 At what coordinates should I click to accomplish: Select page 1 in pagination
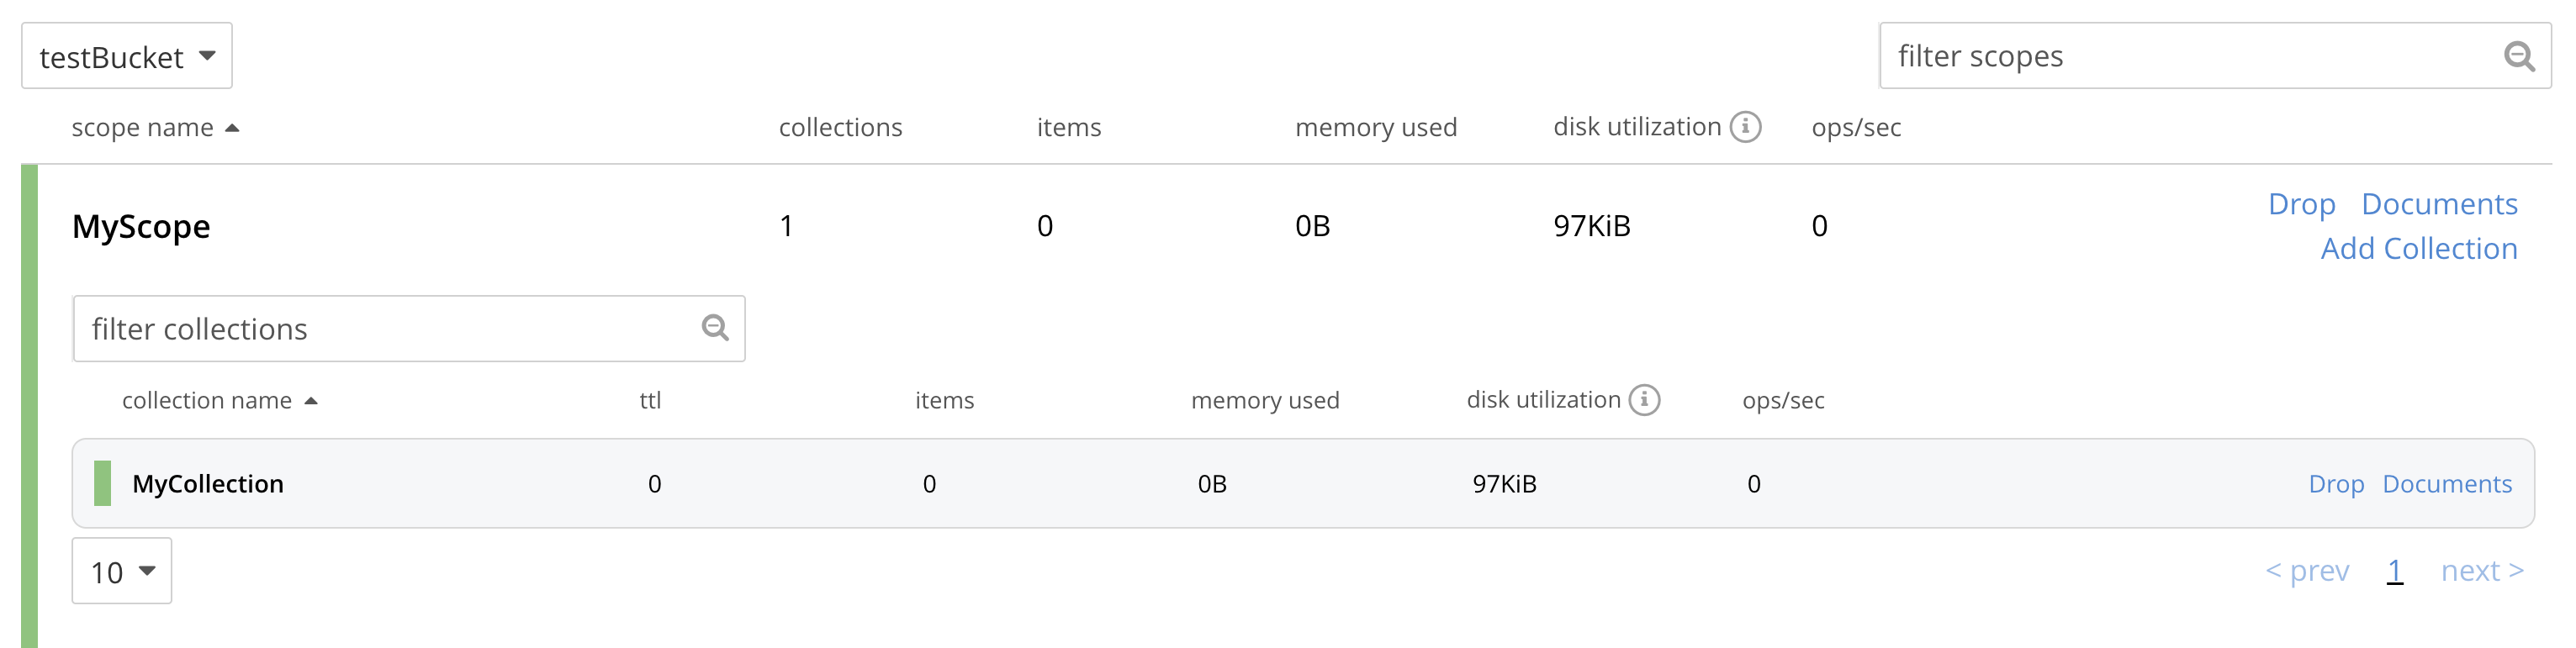tap(2394, 571)
